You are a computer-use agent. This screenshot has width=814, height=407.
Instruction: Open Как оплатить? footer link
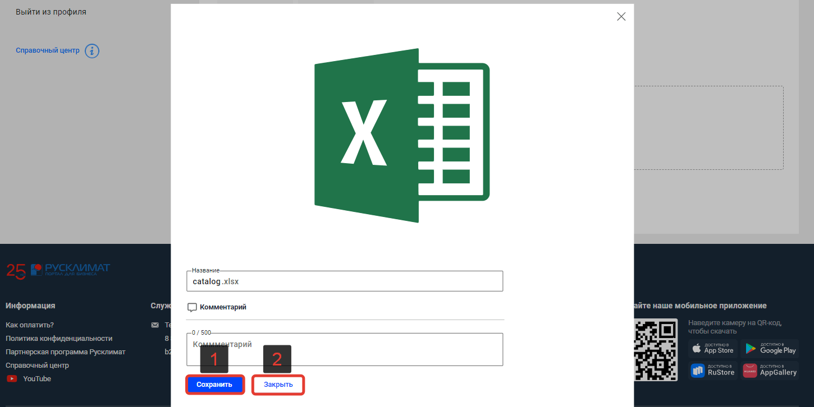30,325
